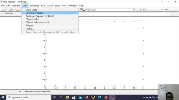179x100 pixels.
Task: Select the ellipse draw toolbar icon
Action: pos(18,10)
